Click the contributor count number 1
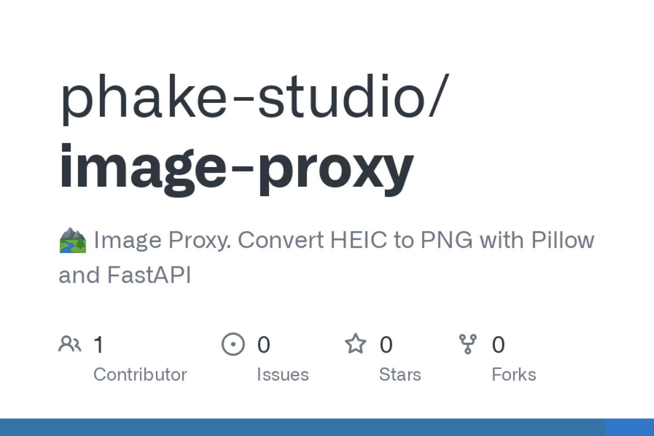The image size is (654, 436). (99, 344)
